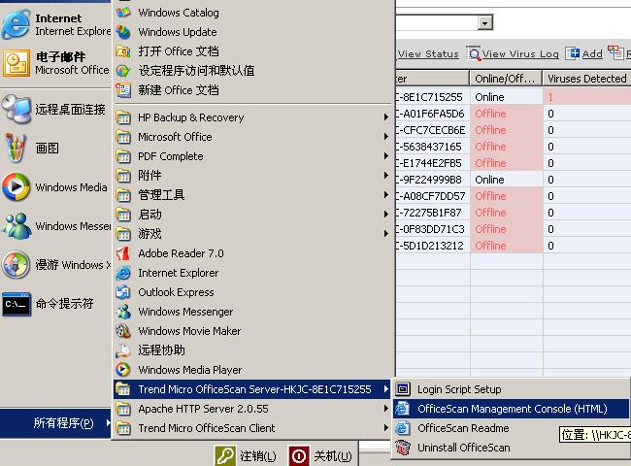
Task: Expand Apache HTTP Server 2.0.55 submenu arrow
Action: (x=386, y=409)
